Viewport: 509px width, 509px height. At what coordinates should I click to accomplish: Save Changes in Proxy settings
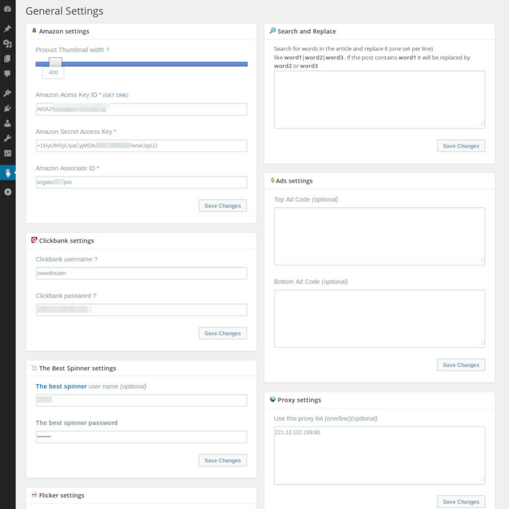pyautogui.click(x=461, y=501)
